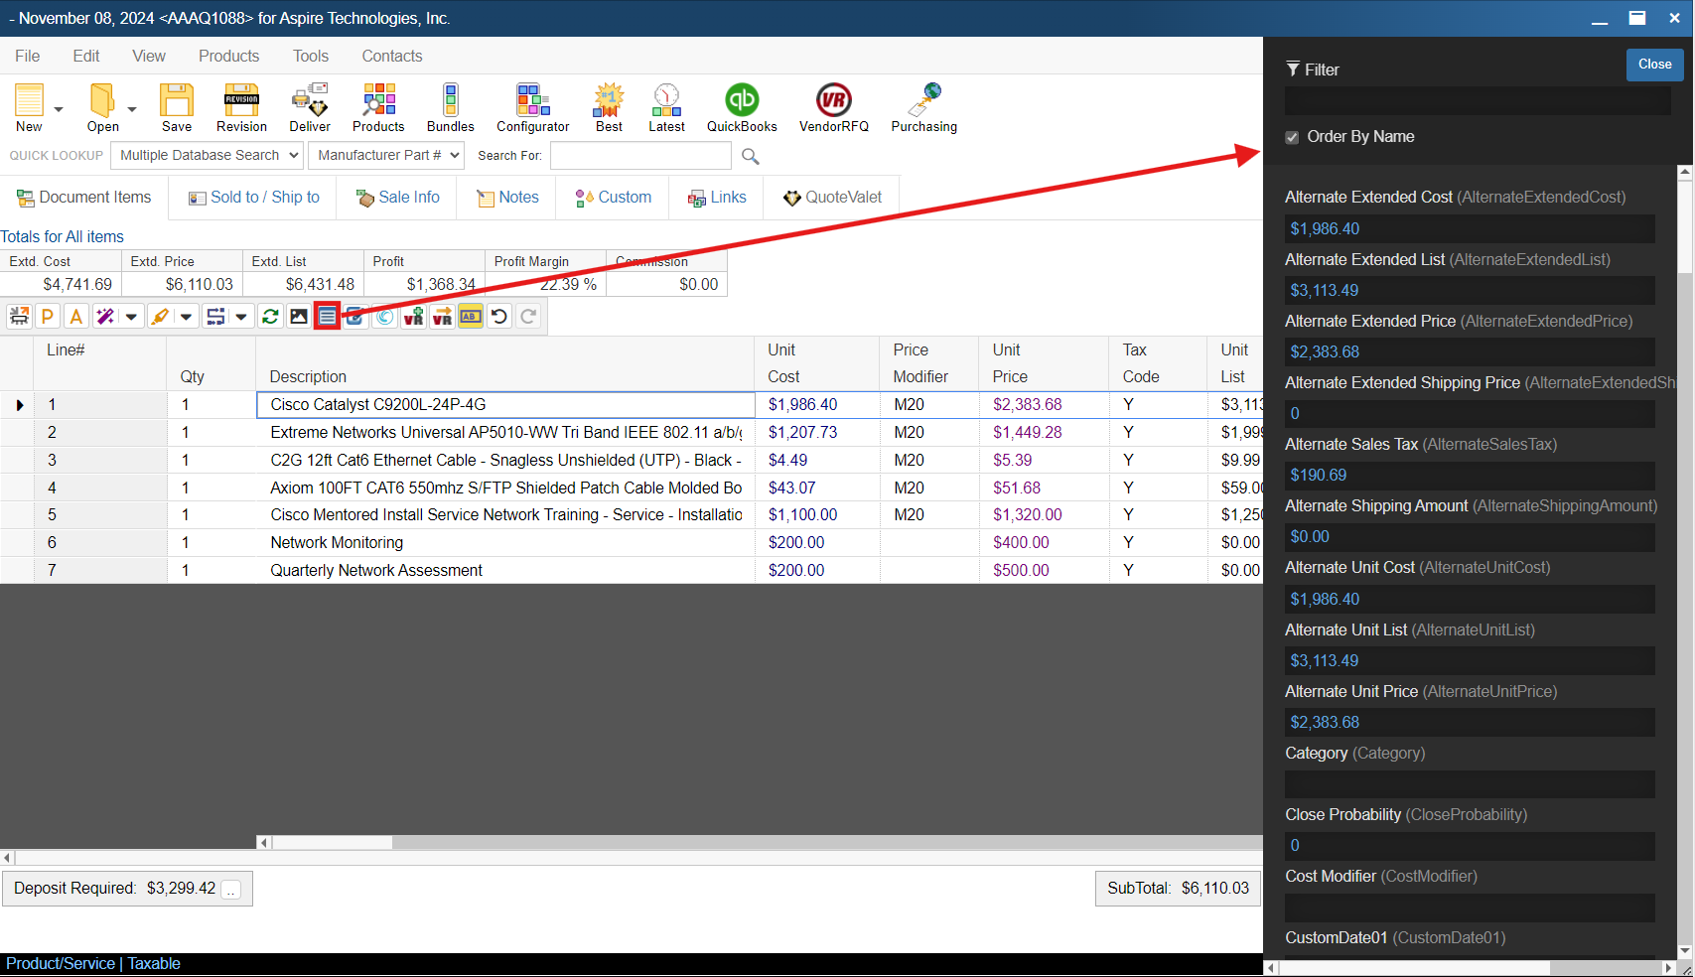Click the search magnifier icon

(751, 157)
